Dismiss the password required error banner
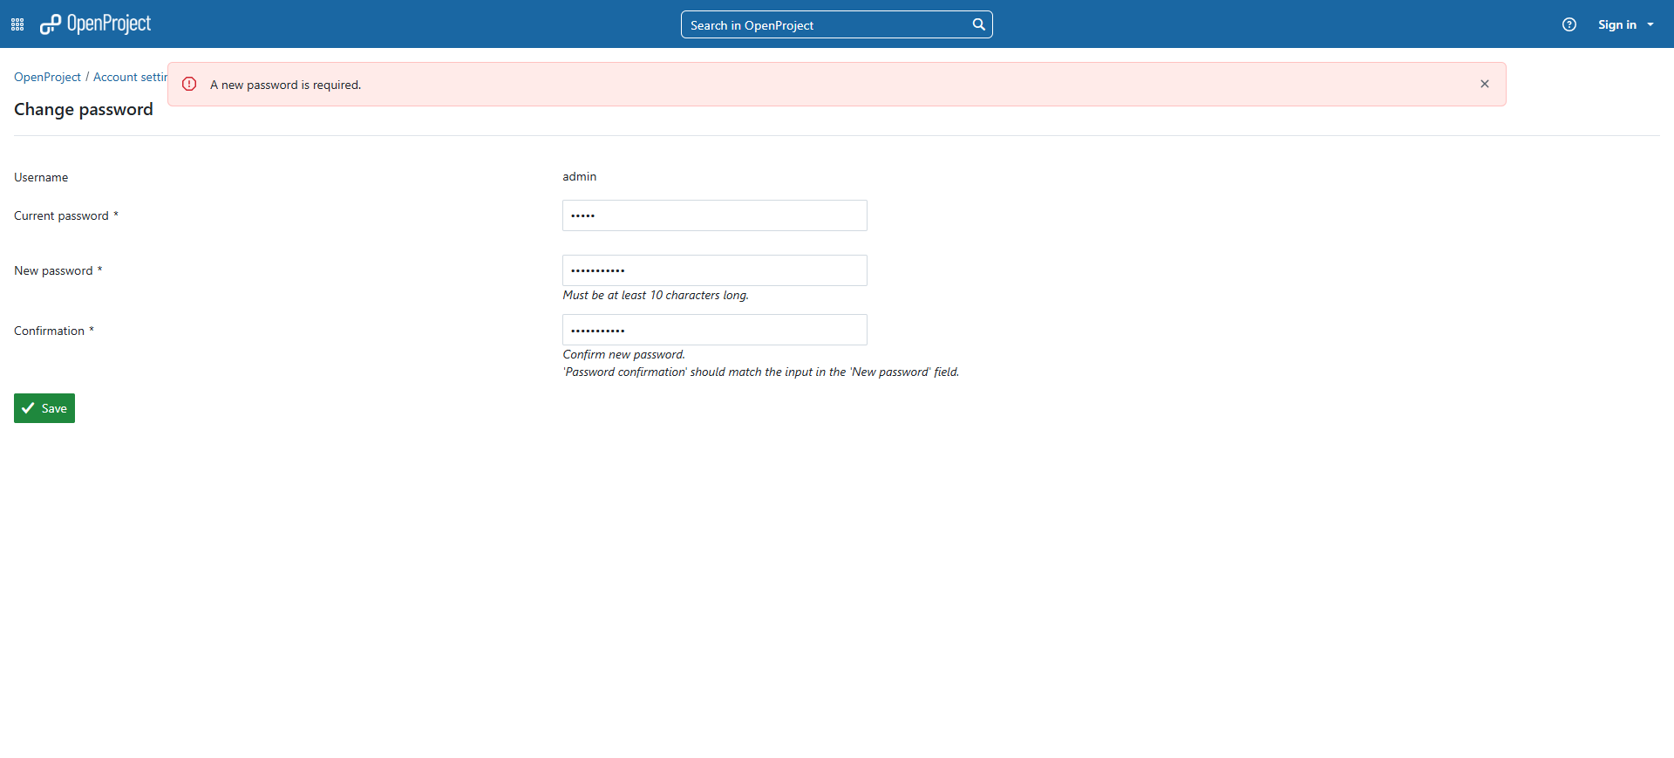The image size is (1674, 758). (1484, 84)
